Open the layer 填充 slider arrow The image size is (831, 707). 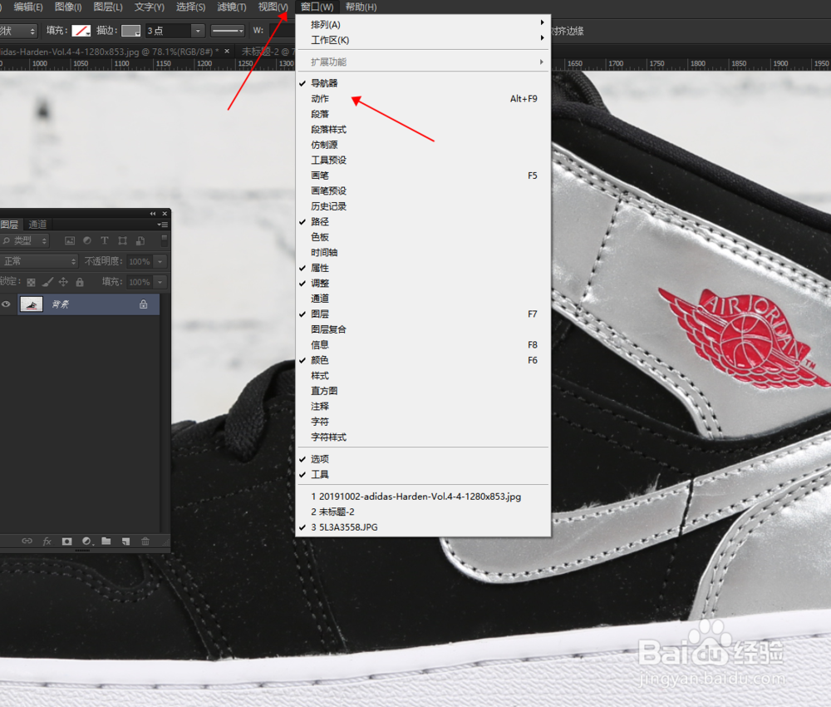click(160, 282)
